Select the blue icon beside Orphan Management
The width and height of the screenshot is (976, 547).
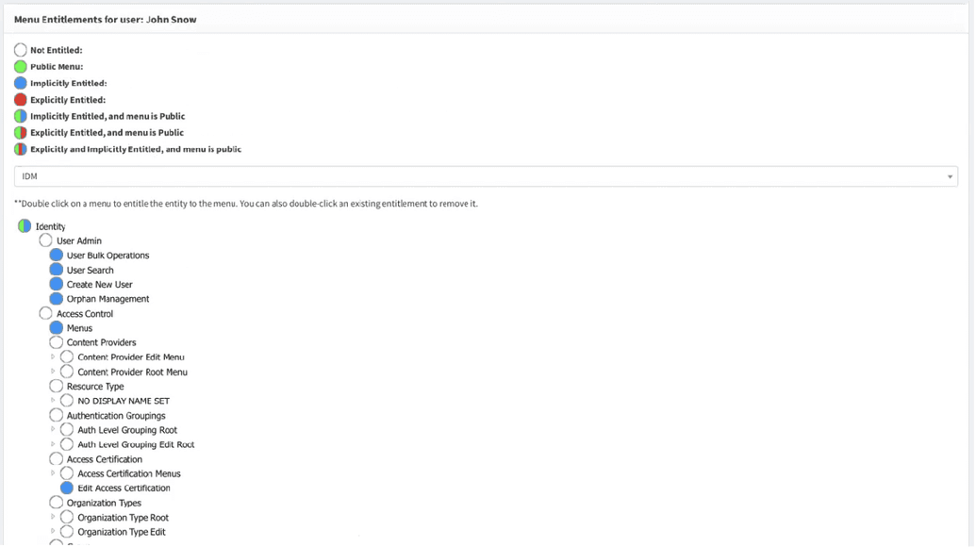point(56,299)
